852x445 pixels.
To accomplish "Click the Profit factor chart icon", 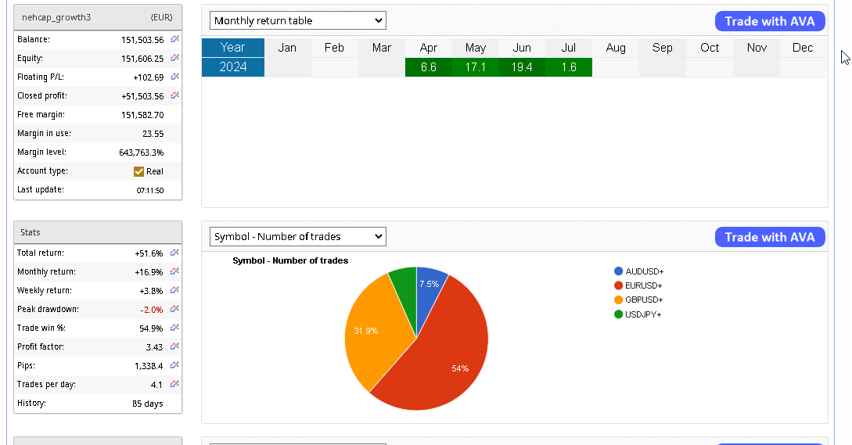I will coord(174,346).
